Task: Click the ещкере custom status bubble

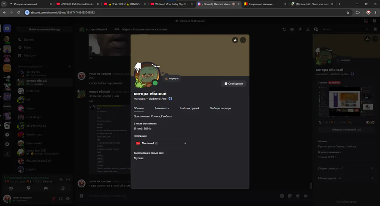Action: [171, 78]
